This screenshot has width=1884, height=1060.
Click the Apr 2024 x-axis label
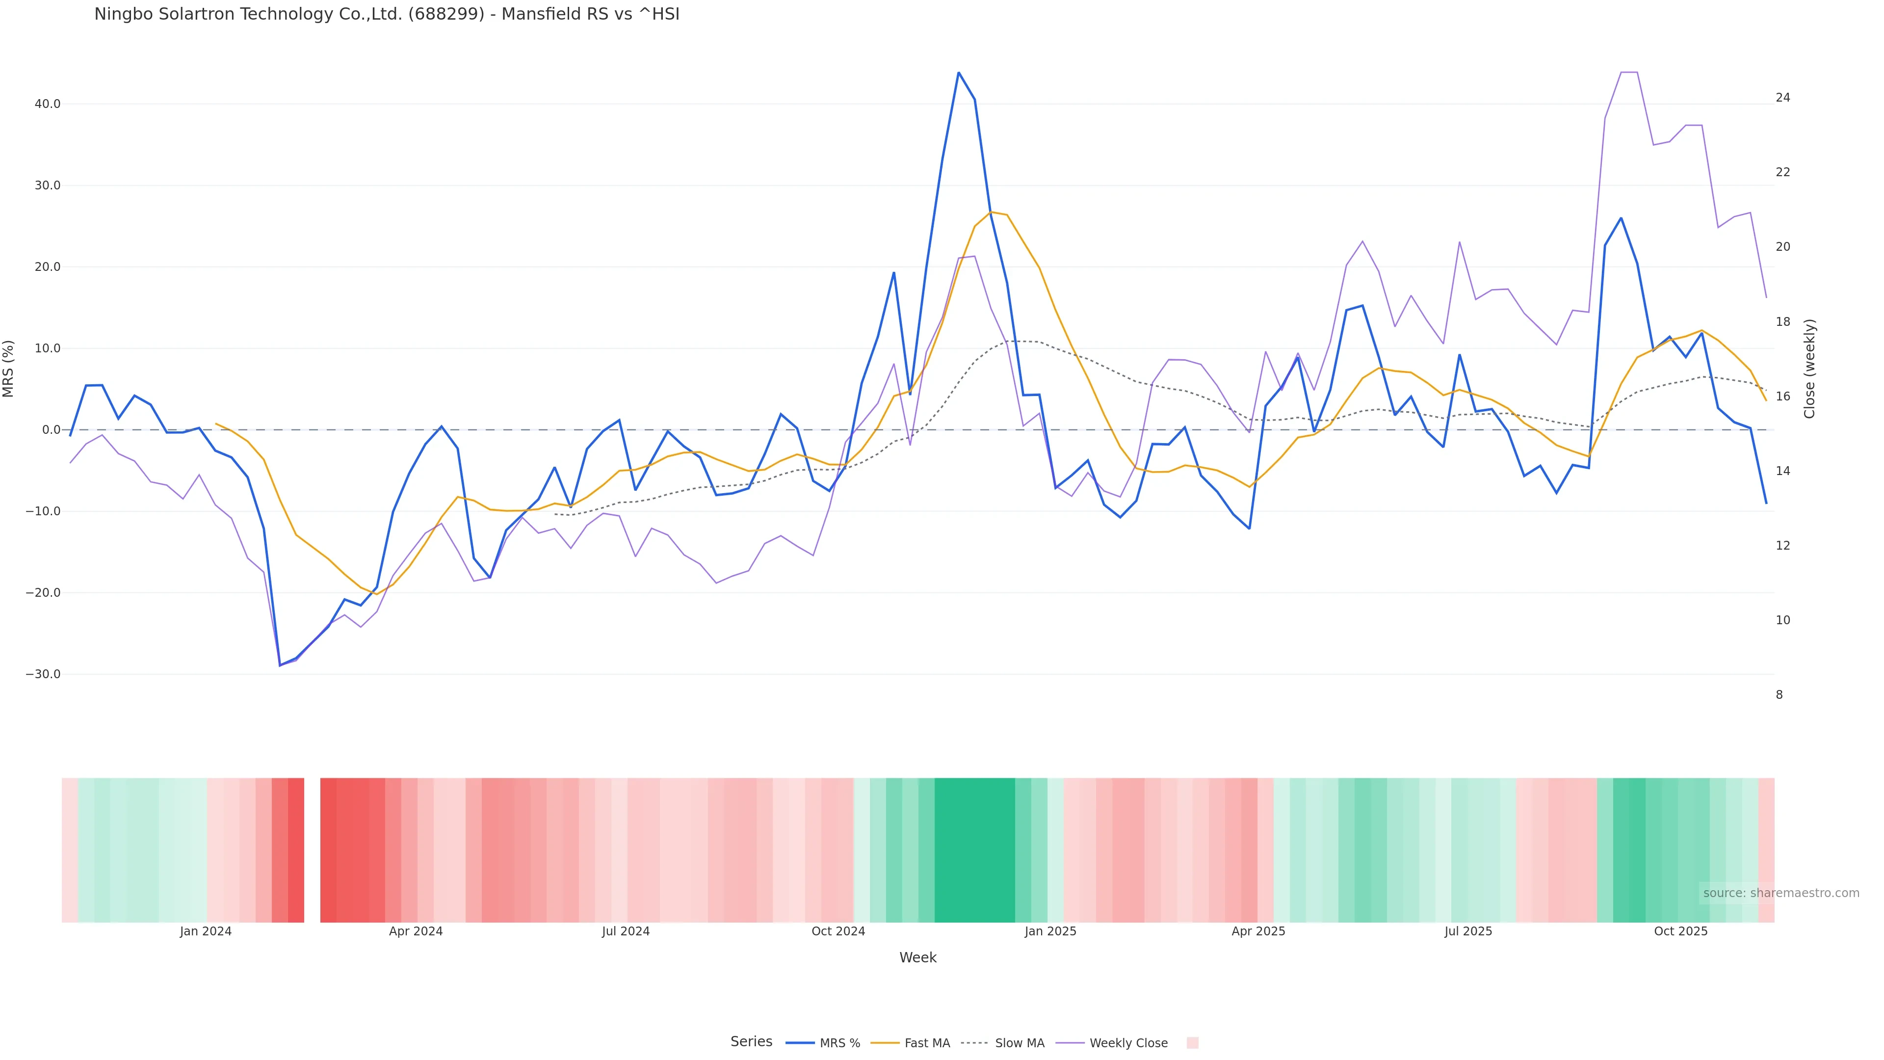[x=416, y=931]
